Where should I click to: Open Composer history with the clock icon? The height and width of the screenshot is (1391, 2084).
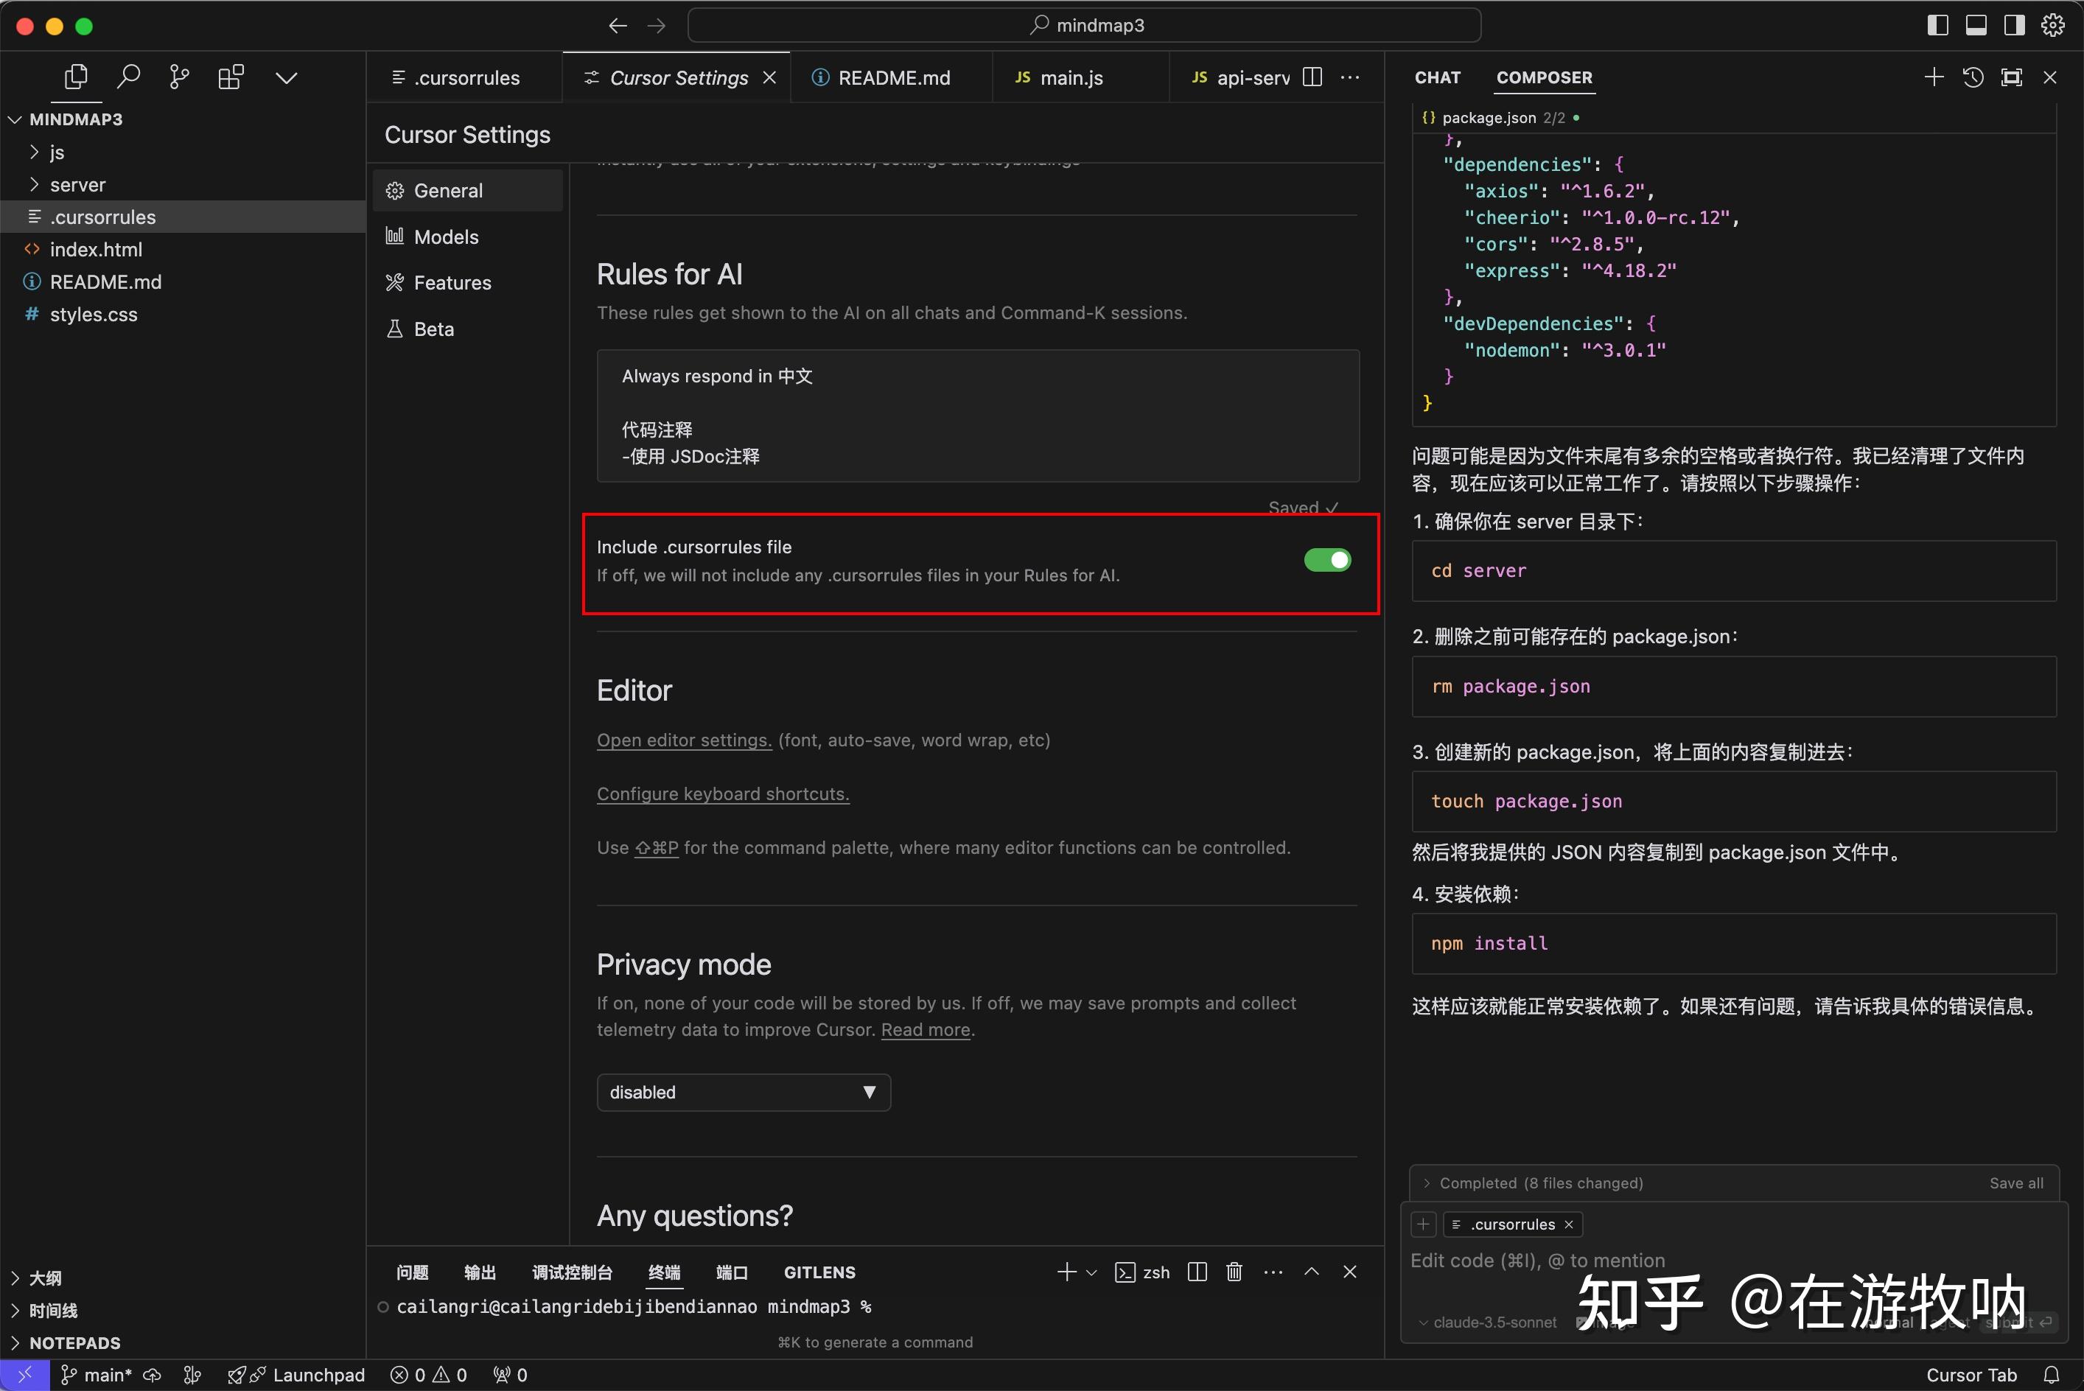[1972, 77]
